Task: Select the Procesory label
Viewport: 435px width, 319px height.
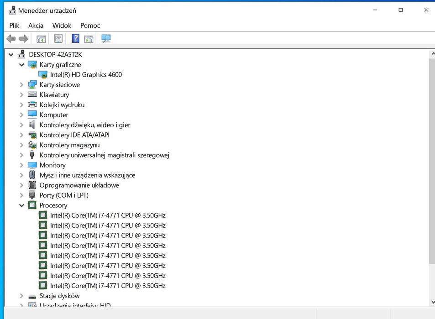Action: pos(53,205)
